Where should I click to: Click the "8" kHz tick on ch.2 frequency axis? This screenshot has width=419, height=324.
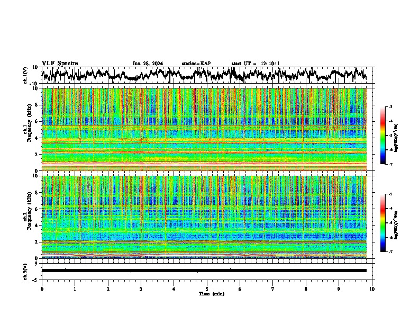click(37, 193)
